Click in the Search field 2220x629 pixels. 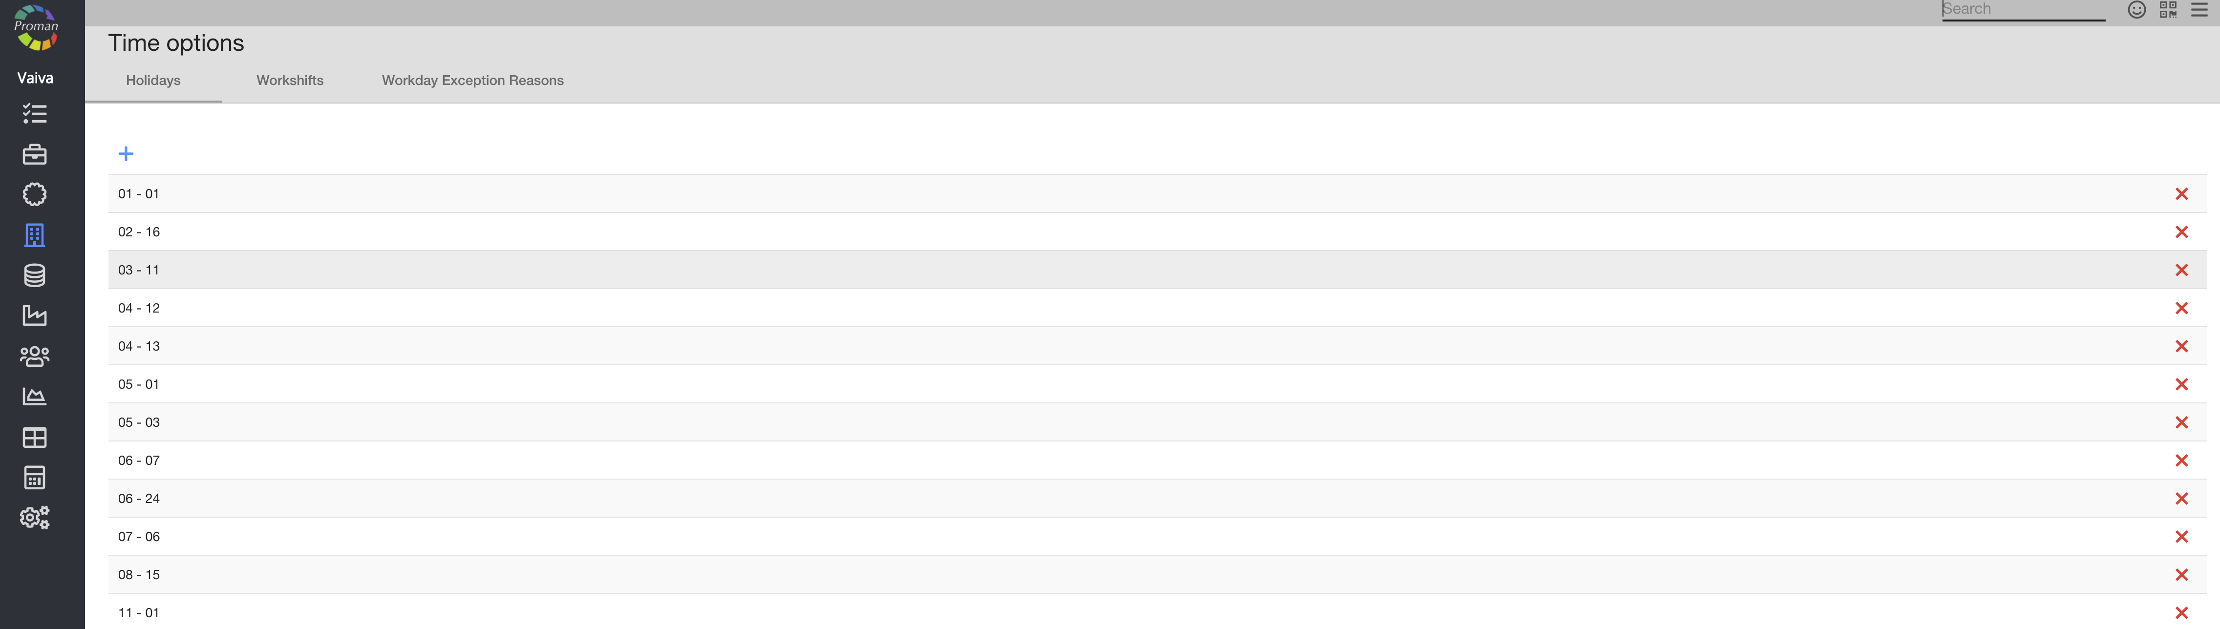tap(2022, 9)
